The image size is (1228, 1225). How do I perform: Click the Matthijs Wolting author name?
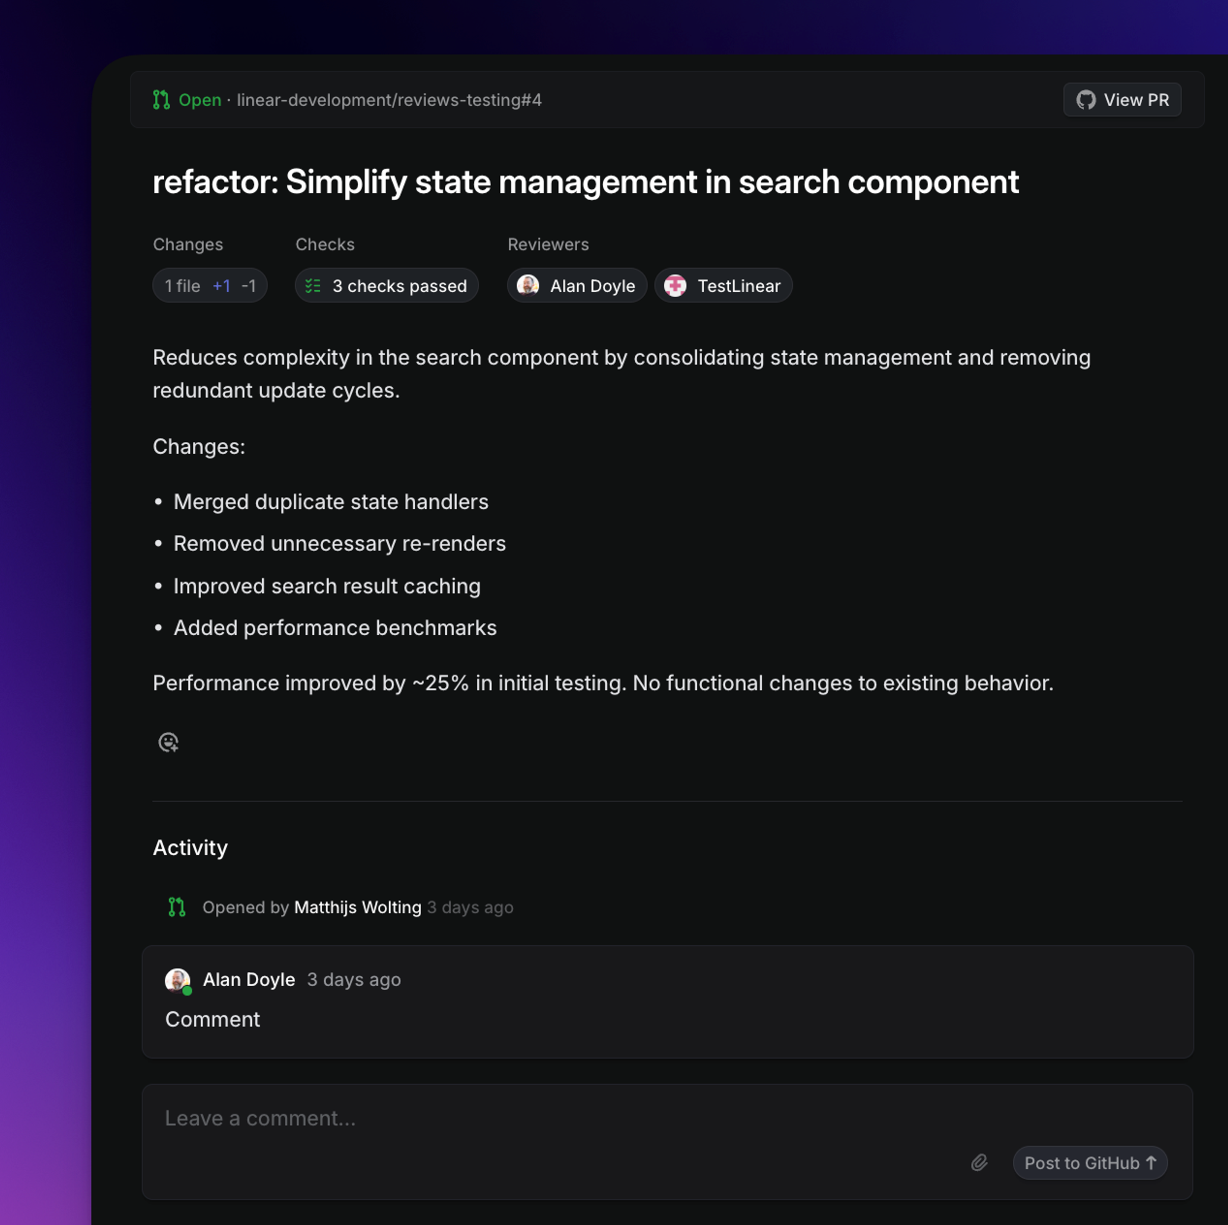pyautogui.click(x=357, y=907)
